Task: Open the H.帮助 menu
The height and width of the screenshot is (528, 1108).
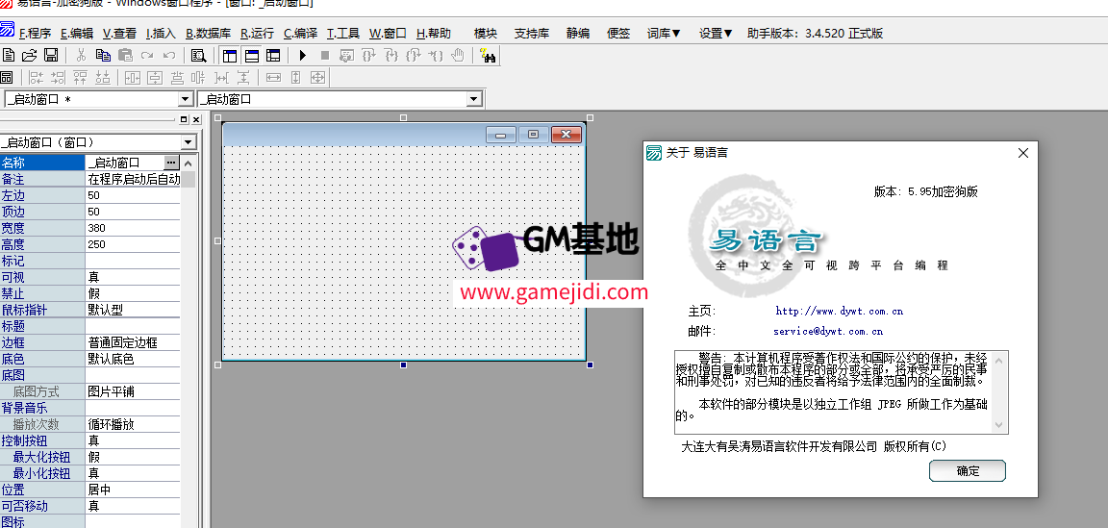Action: pos(433,34)
